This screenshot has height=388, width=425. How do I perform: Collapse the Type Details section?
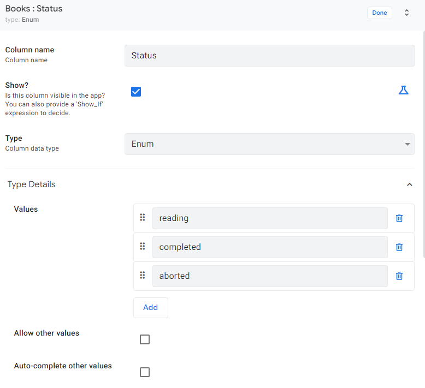(409, 184)
